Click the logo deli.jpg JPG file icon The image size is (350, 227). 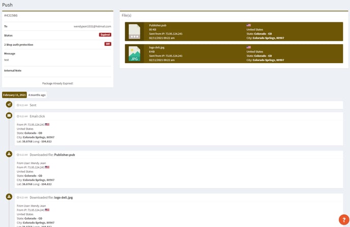pos(134,54)
